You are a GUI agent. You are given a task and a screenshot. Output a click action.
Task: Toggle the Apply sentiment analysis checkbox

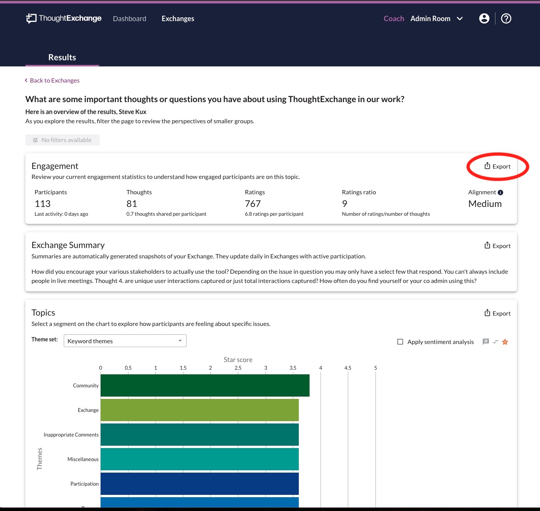(400, 342)
